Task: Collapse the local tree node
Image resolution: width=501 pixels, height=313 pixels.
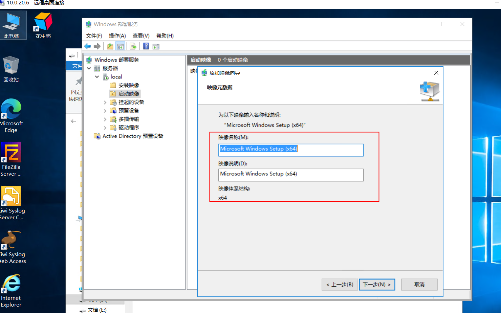Action: [x=97, y=77]
